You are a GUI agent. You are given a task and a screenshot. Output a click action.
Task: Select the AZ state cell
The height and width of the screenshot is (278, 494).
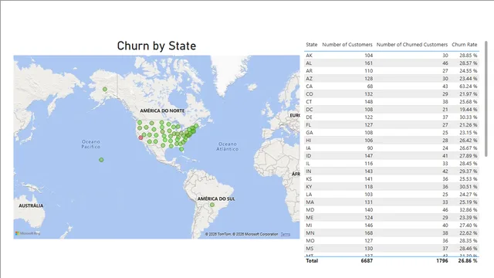309,79
